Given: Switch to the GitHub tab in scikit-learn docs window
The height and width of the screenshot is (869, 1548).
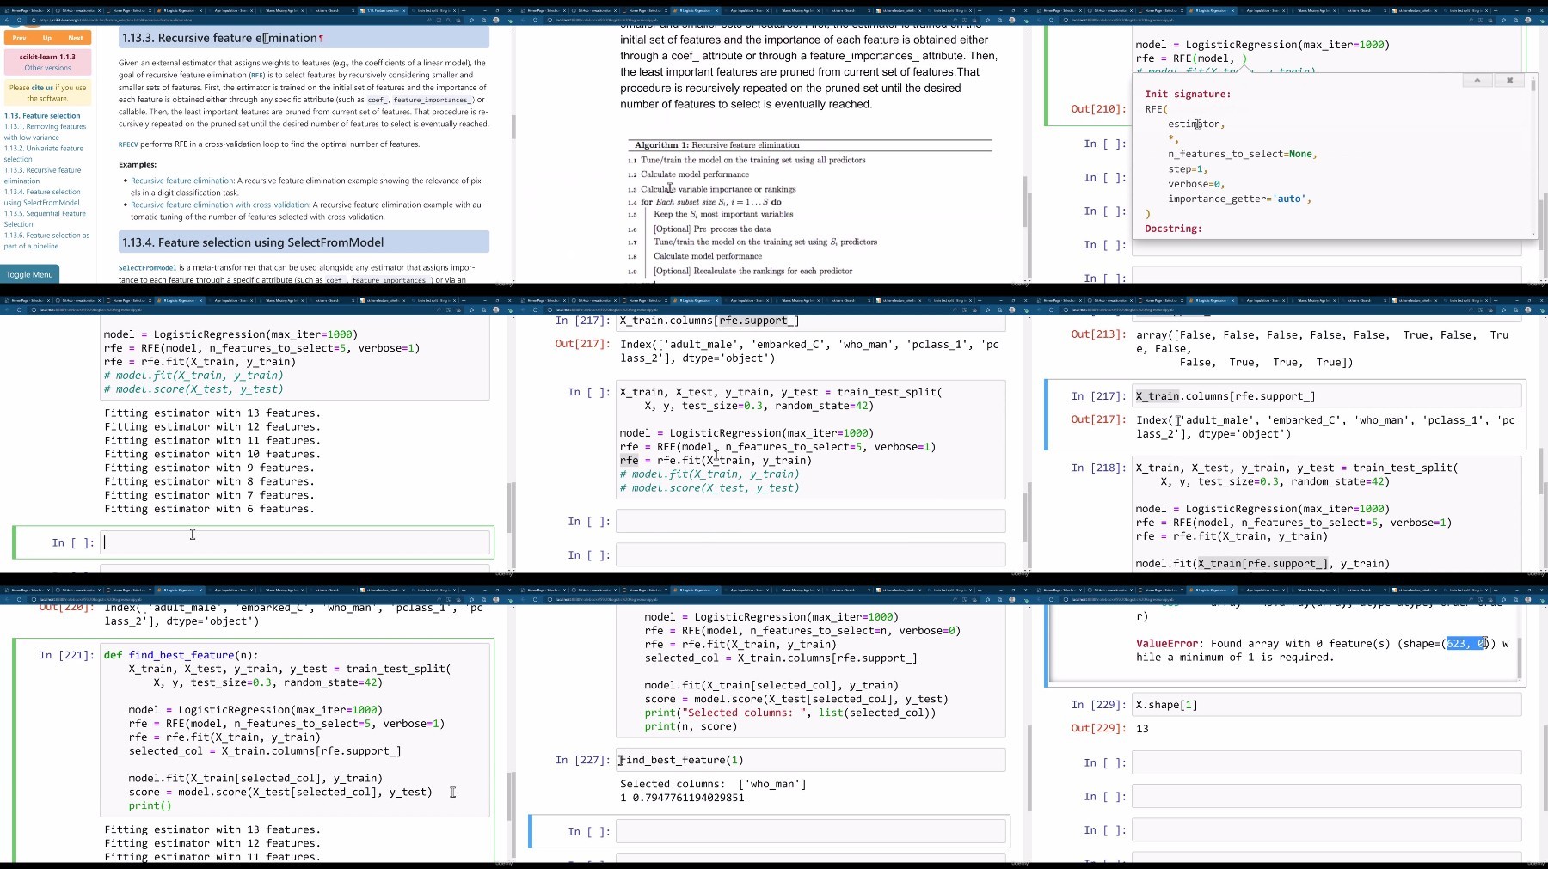Looking at the screenshot, I should (77, 11).
